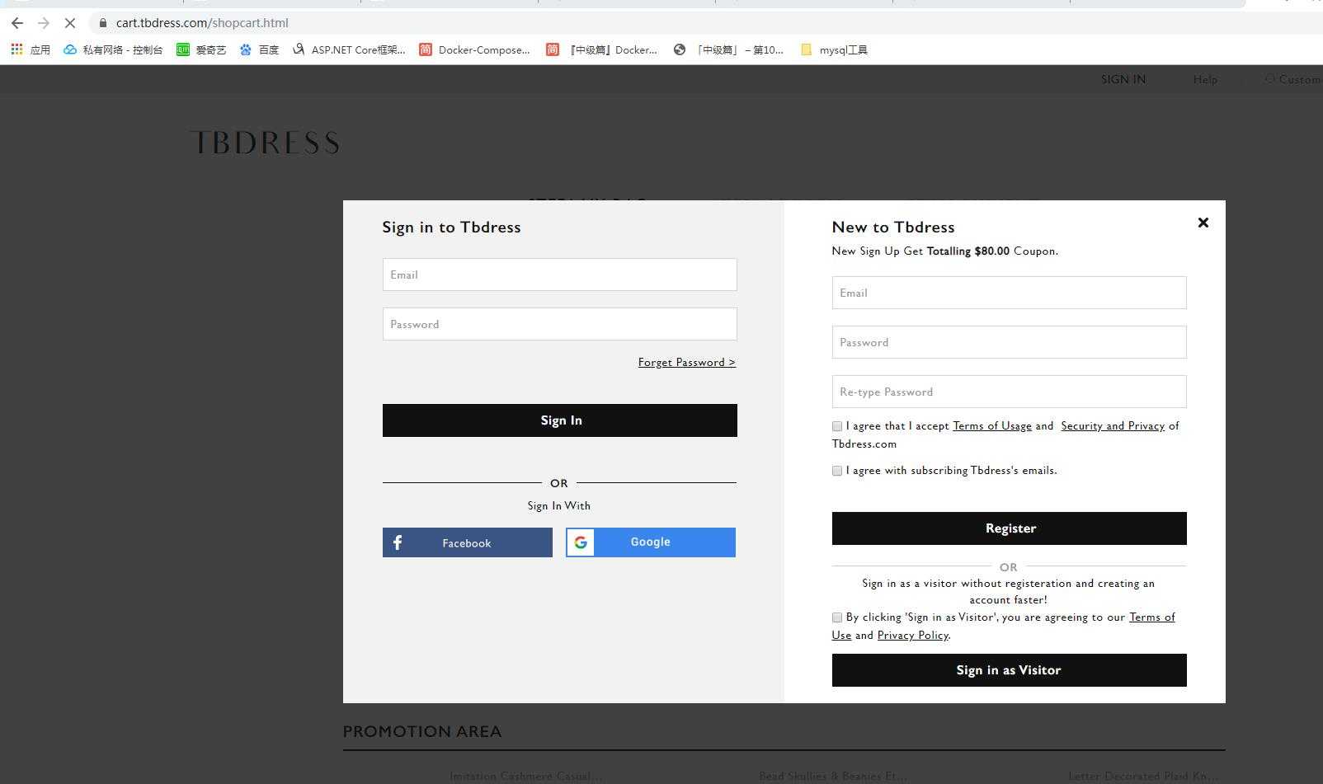
Task: Open the Privacy Policy link
Action: pos(912,636)
